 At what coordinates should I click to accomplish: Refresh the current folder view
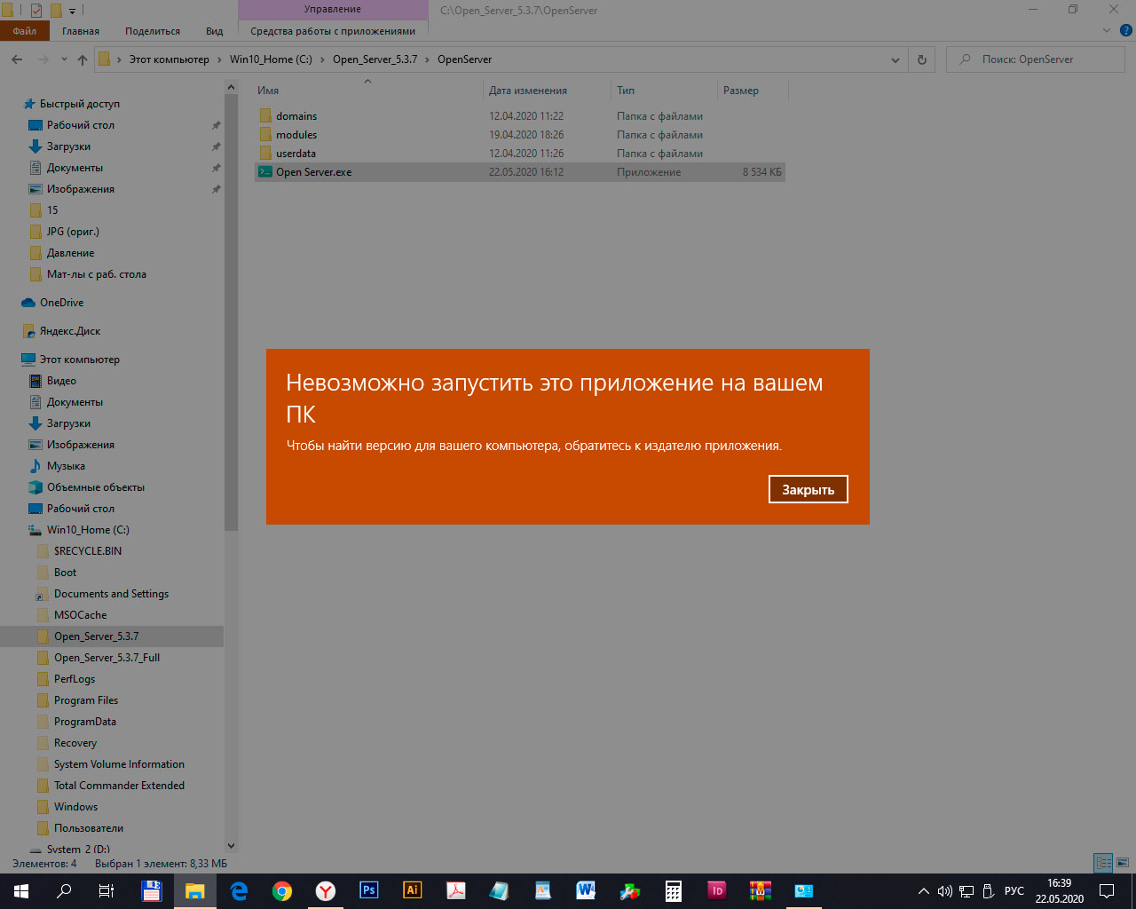tap(921, 59)
